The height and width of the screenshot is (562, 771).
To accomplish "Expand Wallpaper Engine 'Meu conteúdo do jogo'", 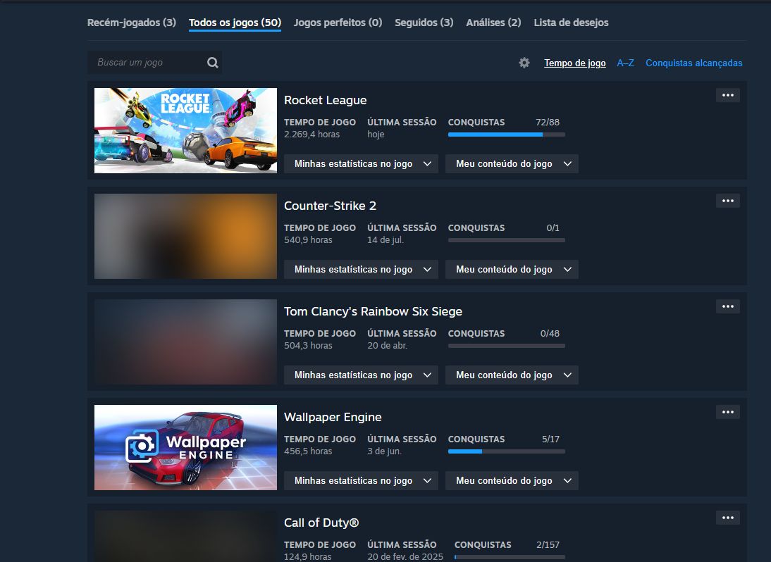I will (x=512, y=480).
